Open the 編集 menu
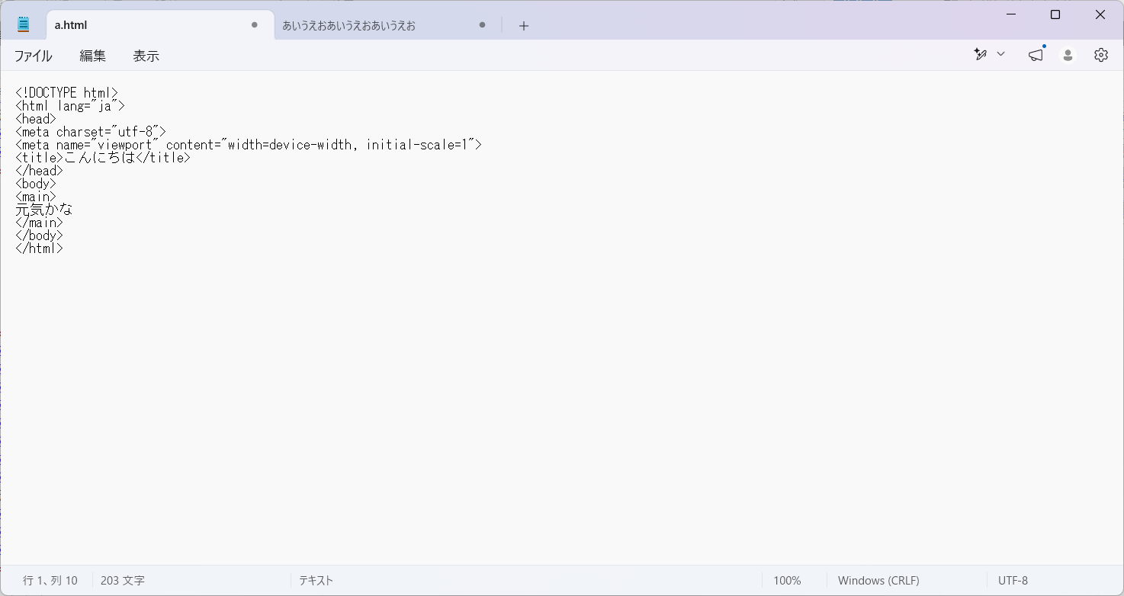 tap(93, 56)
